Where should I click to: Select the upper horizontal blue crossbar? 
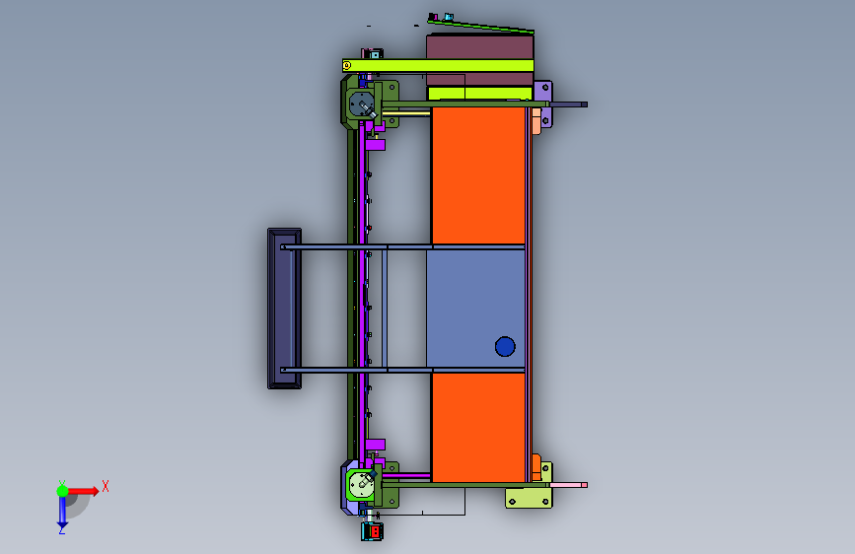click(402, 247)
